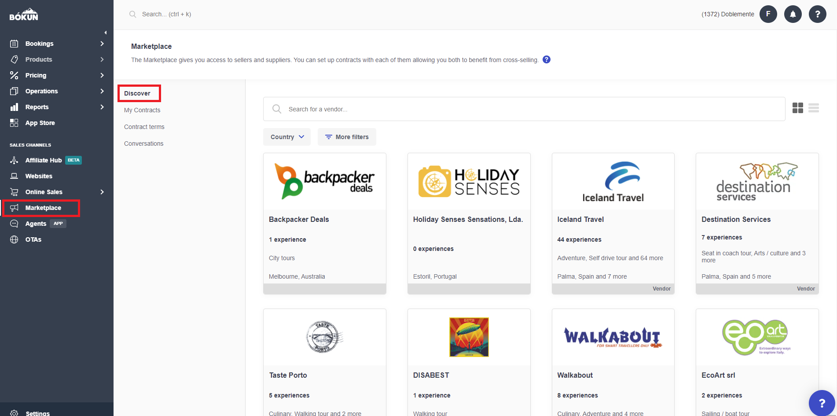
Task: Open the Taste Porto logo thumbnail
Action: tap(325, 337)
